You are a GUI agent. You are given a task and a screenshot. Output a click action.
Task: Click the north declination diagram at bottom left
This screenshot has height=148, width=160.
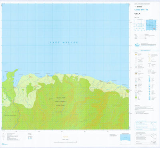click(4, 137)
